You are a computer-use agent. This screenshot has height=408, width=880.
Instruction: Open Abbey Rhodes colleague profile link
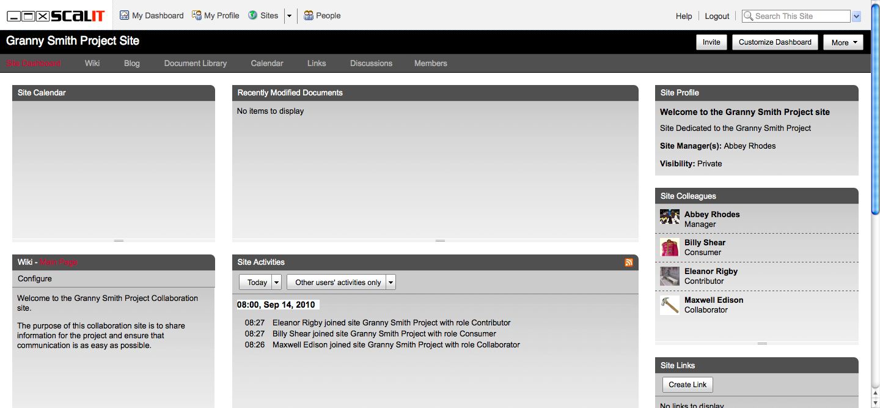pos(712,214)
